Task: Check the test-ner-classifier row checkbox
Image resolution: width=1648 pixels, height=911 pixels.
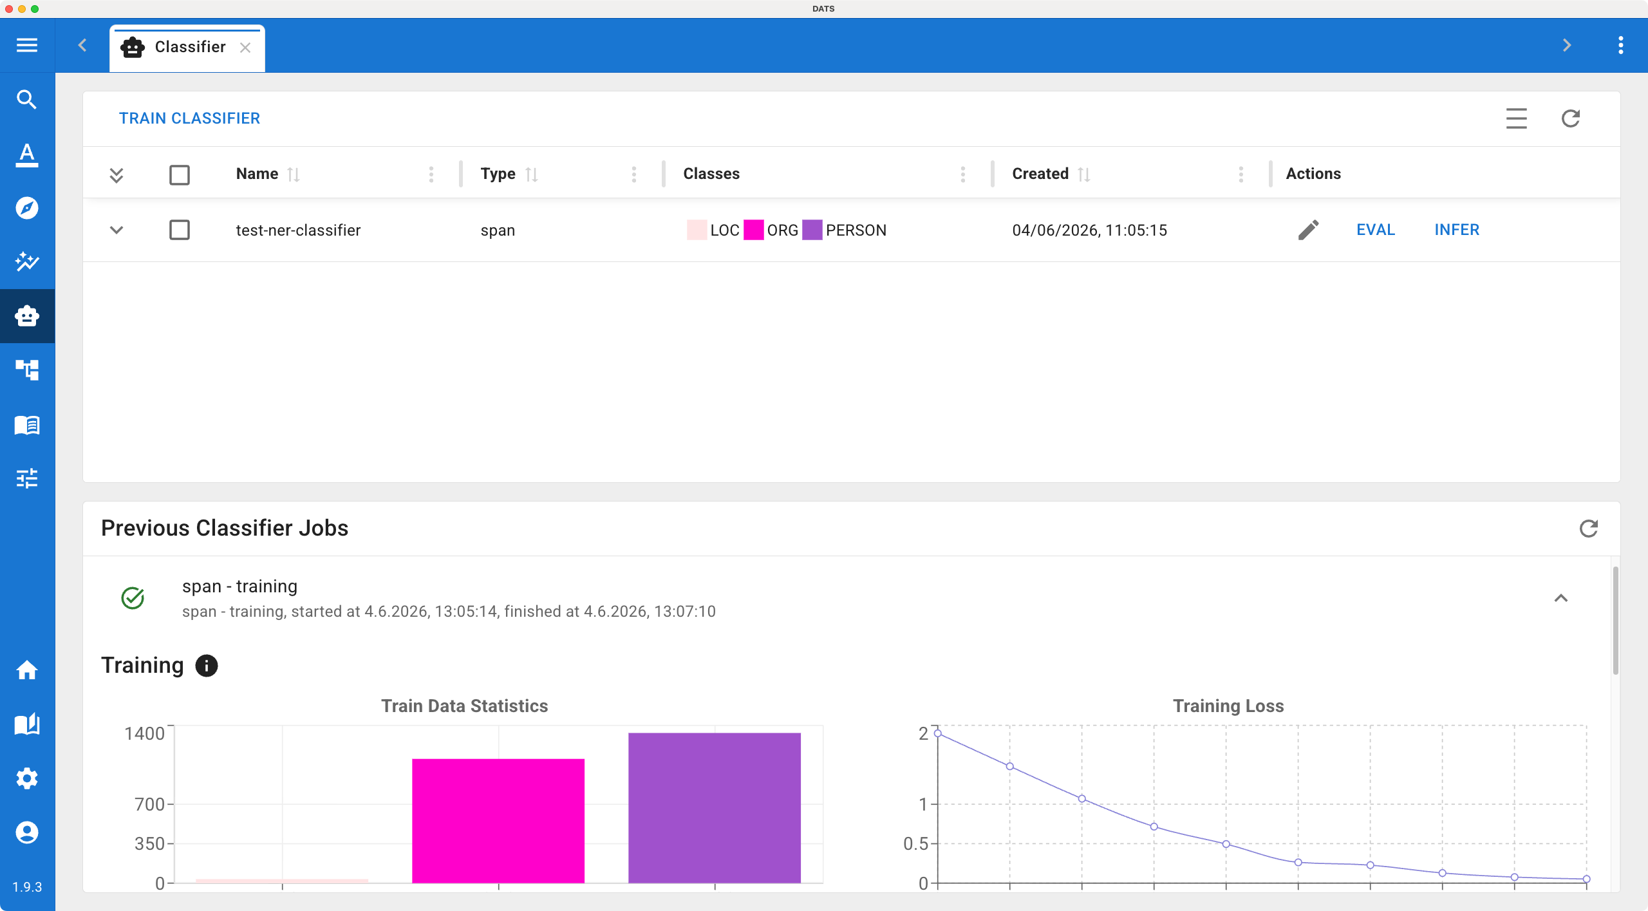Action: 180,230
